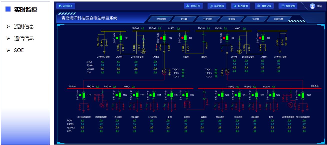Screen dimensions: 327x145
Task: Click the 2#主变 transformer symbol
Action: (x=164, y=72)
